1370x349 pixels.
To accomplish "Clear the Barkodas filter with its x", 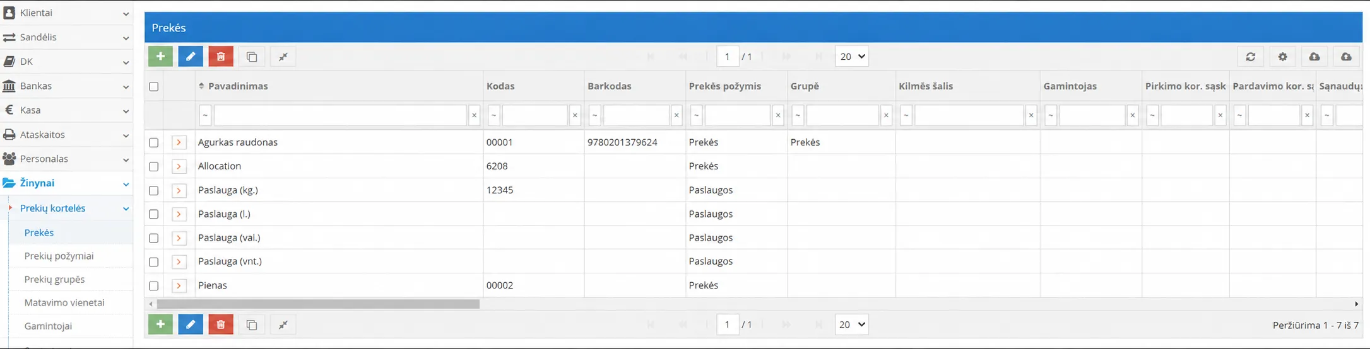I will coord(676,115).
